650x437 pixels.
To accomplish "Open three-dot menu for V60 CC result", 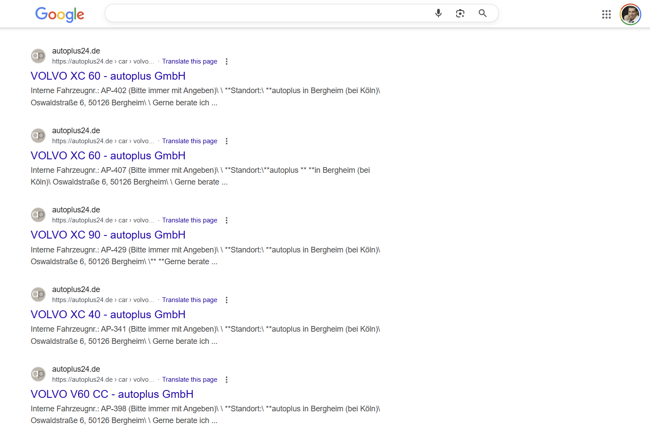I will coord(227,380).
